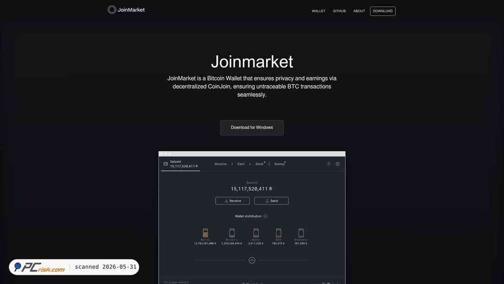Click the Send button under balance
This screenshot has width=504, height=284.
click(271, 200)
